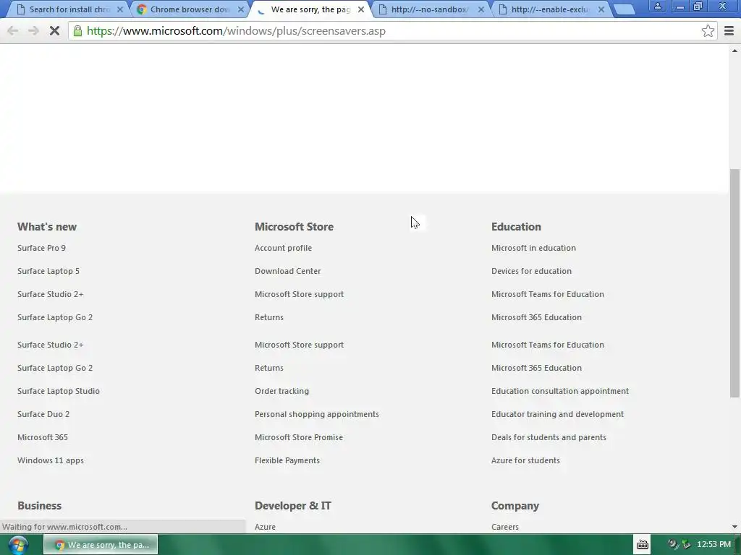Switch to the 'Chrome browser dow' tab
The height and width of the screenshot is (555, 741).
point(189,9)
